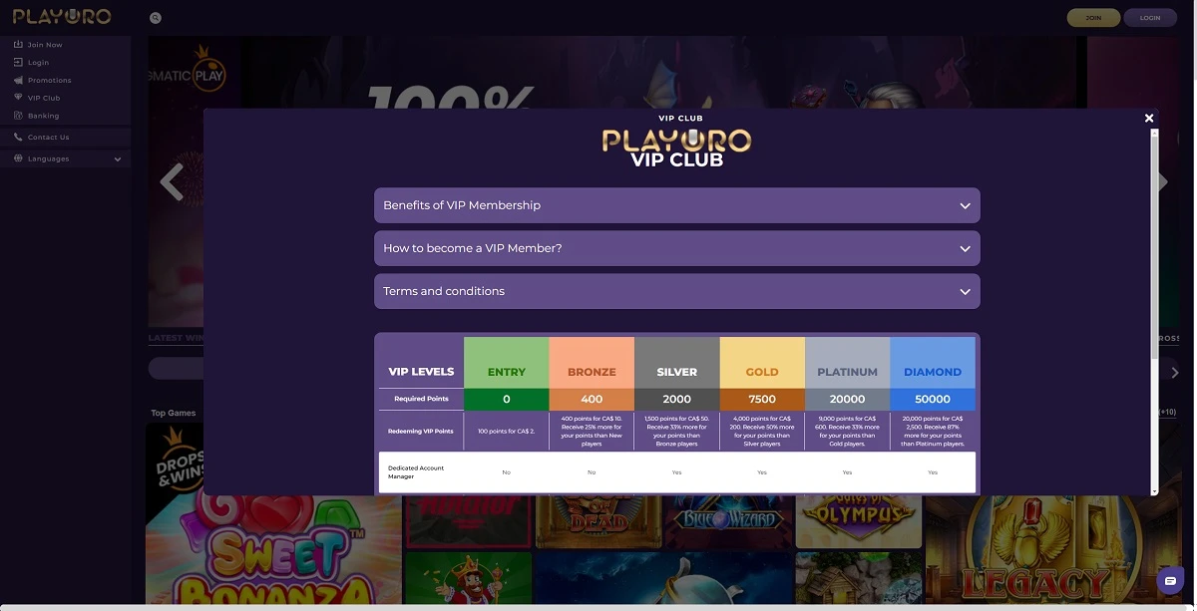Expand Terms and conditions section

677,291
